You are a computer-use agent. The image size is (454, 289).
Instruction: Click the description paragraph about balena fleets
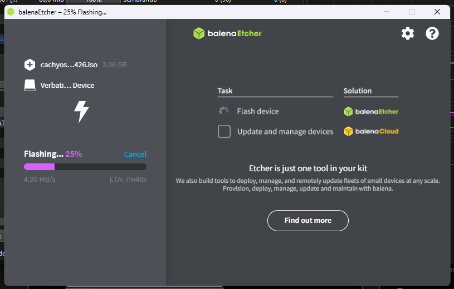[x=308, y=185]
